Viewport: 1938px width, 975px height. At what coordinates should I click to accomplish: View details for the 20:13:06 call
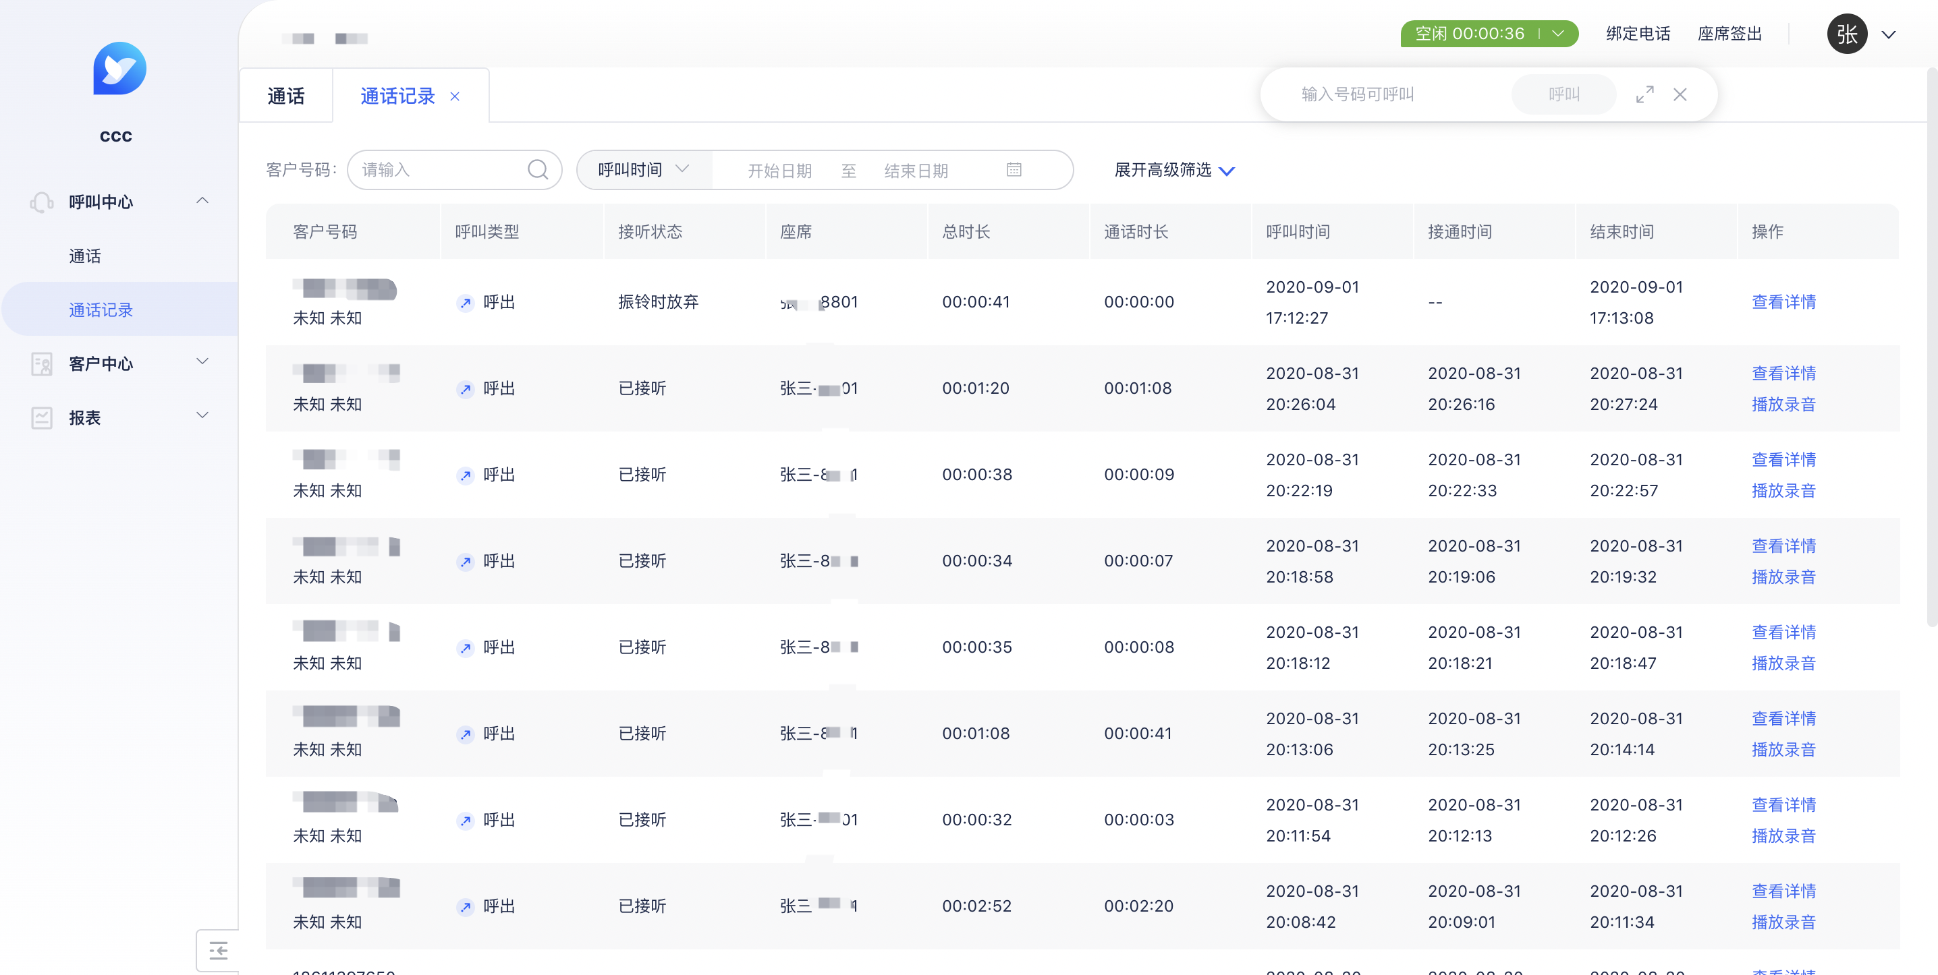pyautogui.click(x=1783, y=719)
